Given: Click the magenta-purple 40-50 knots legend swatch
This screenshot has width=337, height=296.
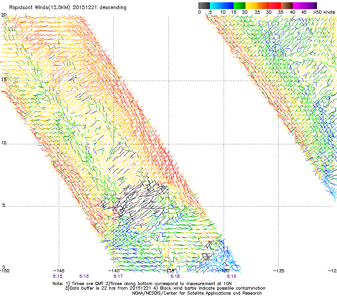Looking at the screenshot, I should pos(305,5).
